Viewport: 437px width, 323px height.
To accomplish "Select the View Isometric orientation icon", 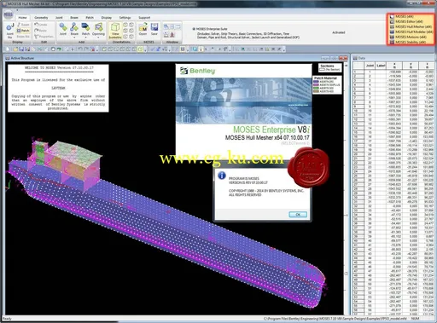I will point(115,31).
